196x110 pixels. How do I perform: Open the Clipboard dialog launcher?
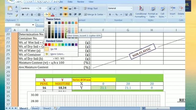(x=18, y=20)
